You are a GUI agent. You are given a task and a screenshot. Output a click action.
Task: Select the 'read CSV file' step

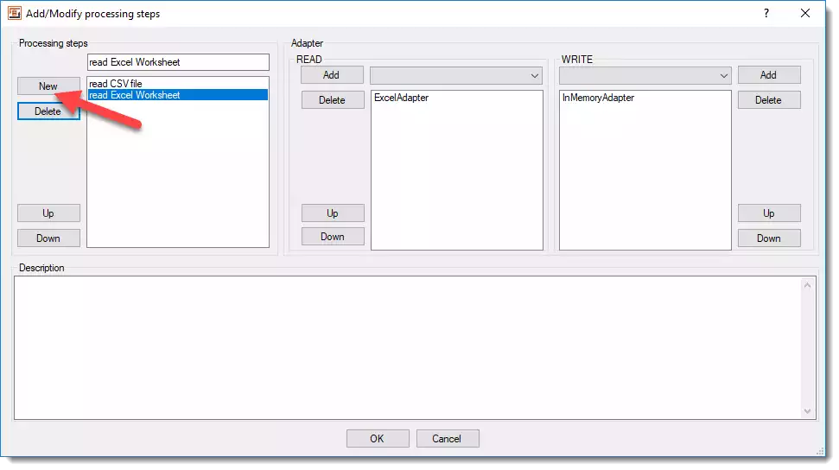point(116,84)
